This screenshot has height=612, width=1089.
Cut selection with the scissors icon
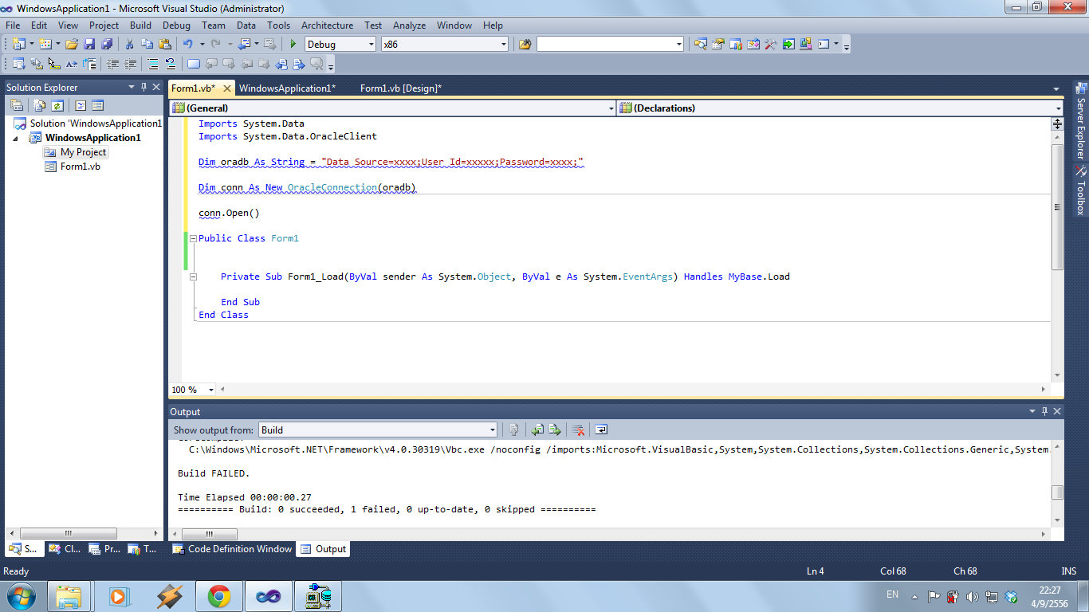click(x=129, y=44)
